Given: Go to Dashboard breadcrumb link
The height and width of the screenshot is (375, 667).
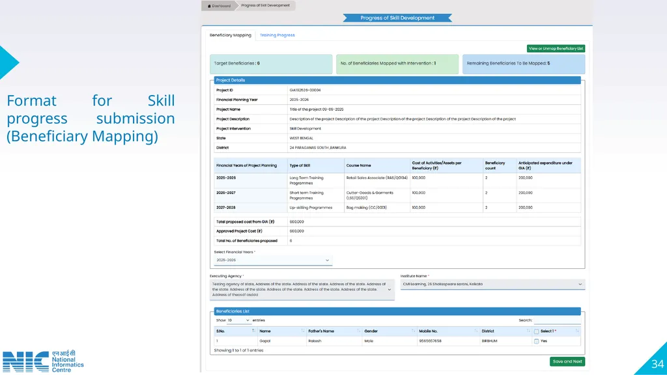Looking at the screenshot, I should (219, 6).
